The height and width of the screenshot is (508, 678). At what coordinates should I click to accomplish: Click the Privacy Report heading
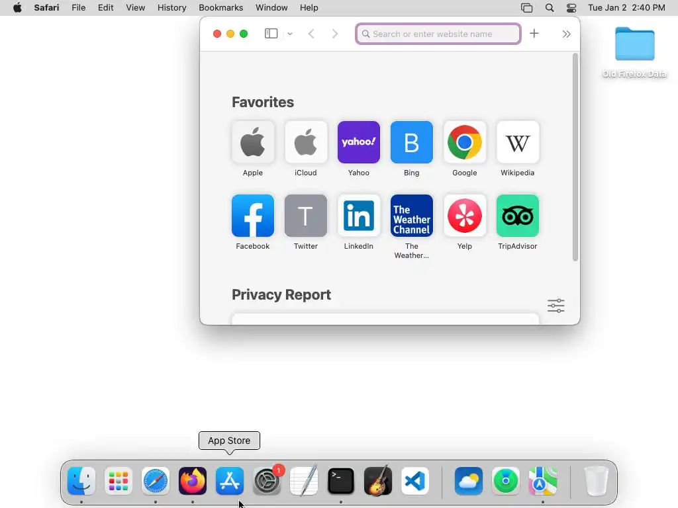point(281,294)
